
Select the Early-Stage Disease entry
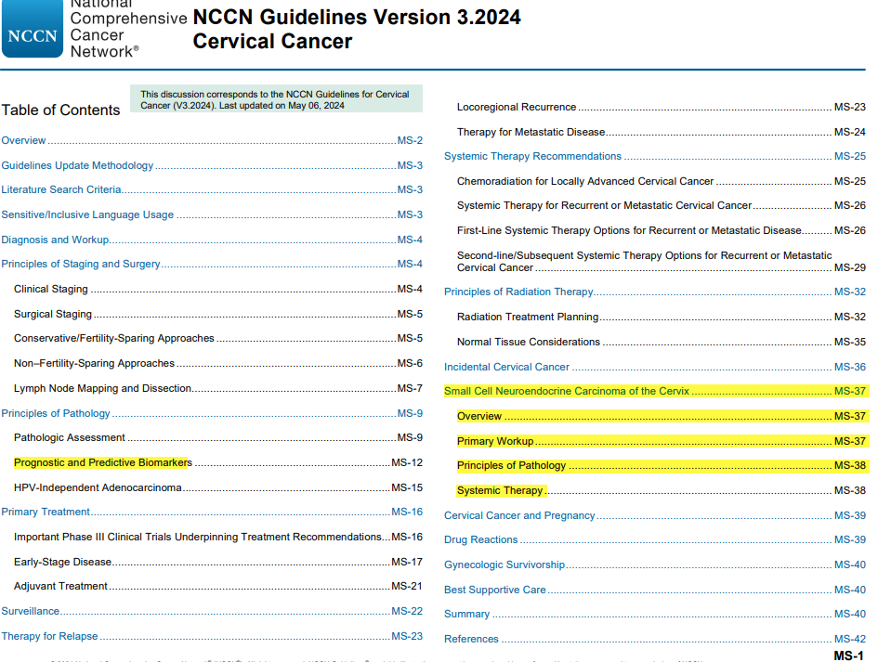point(217,562)
